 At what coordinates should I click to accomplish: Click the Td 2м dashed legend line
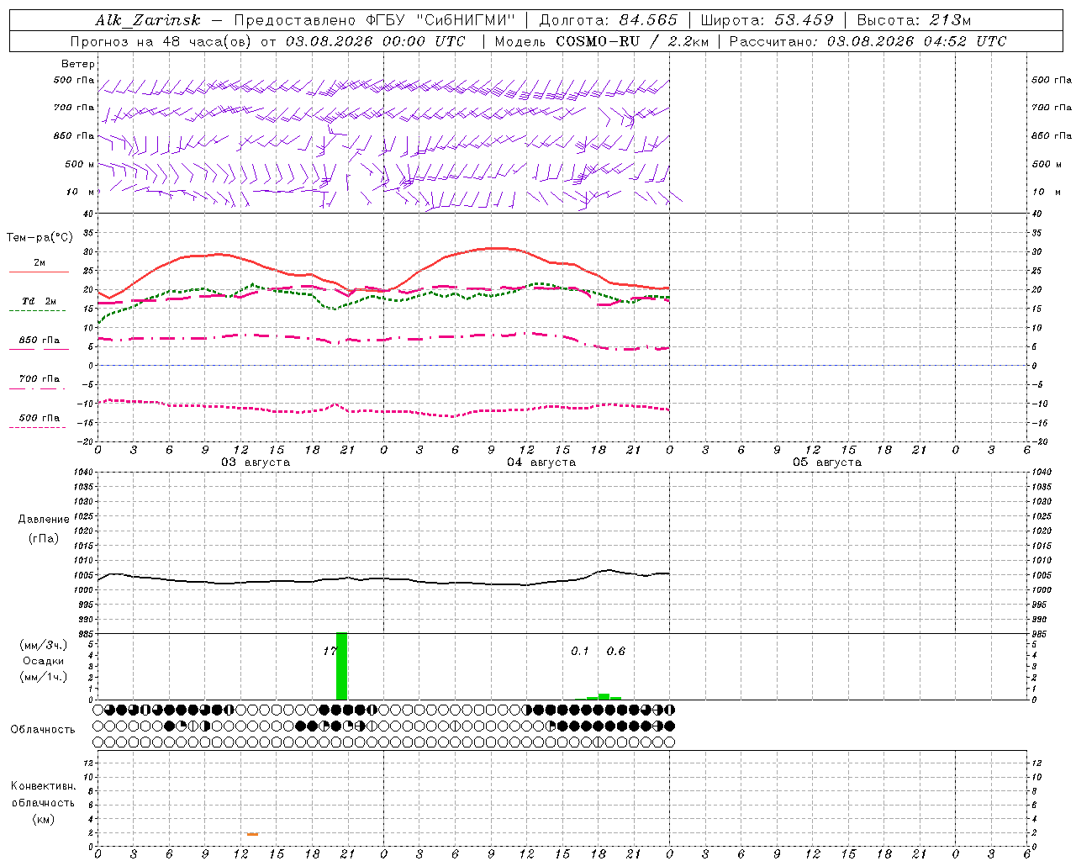pos(38,310)
